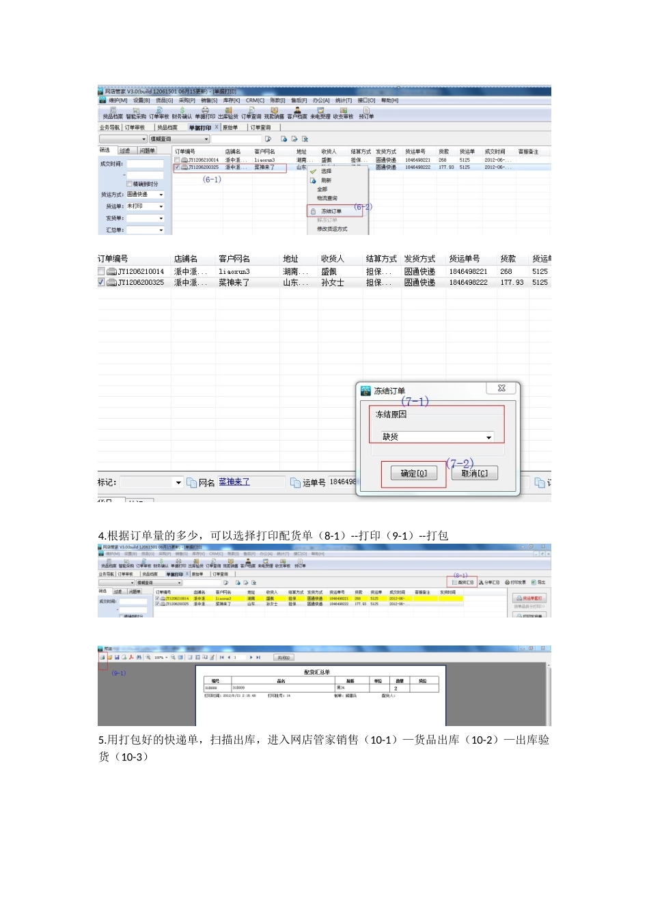Click search icon beside 模糊查询 field, first screenshot
649x918 pixels.
[x=268, y=139]
